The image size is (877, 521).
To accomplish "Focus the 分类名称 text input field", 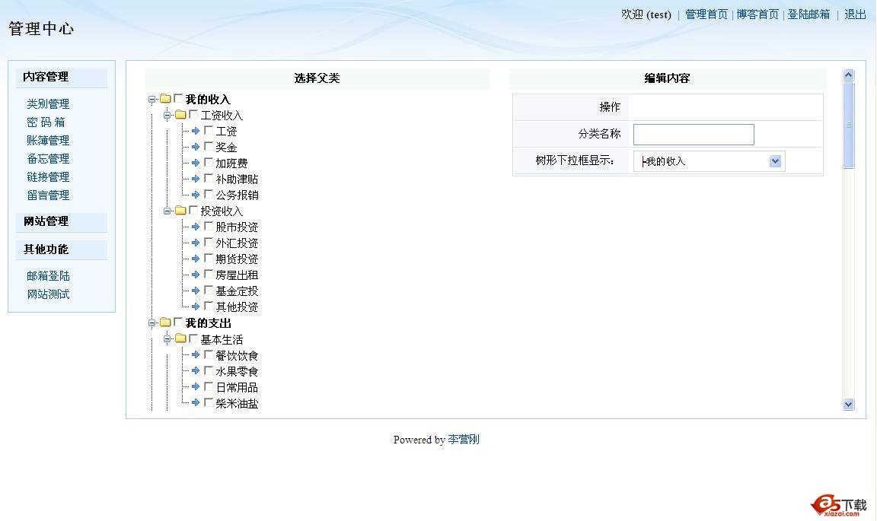I will (693, 135).
